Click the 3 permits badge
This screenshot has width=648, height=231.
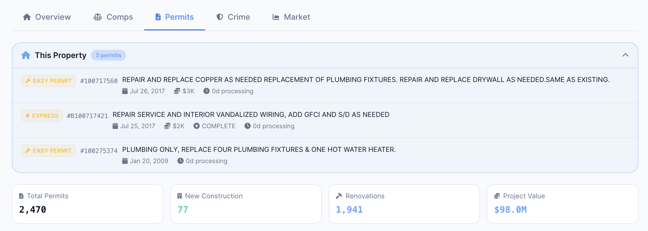click(x=108, y=55)
